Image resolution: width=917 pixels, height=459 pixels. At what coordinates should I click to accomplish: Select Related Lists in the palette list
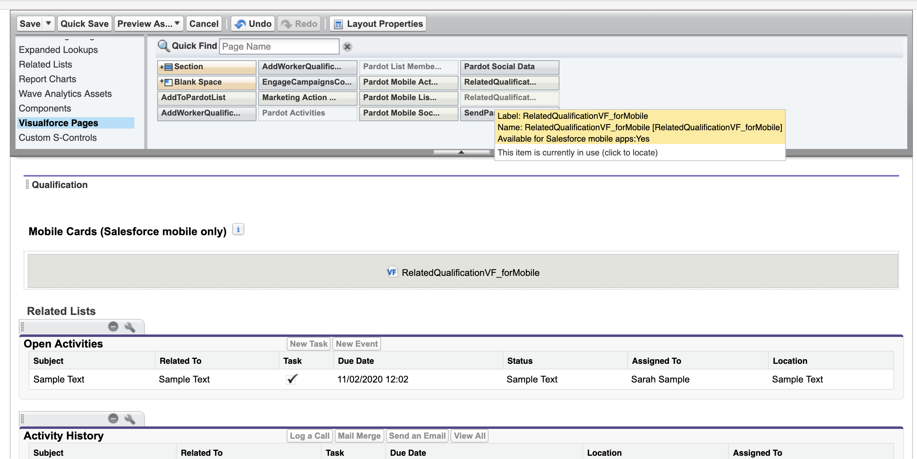[46, 64]
